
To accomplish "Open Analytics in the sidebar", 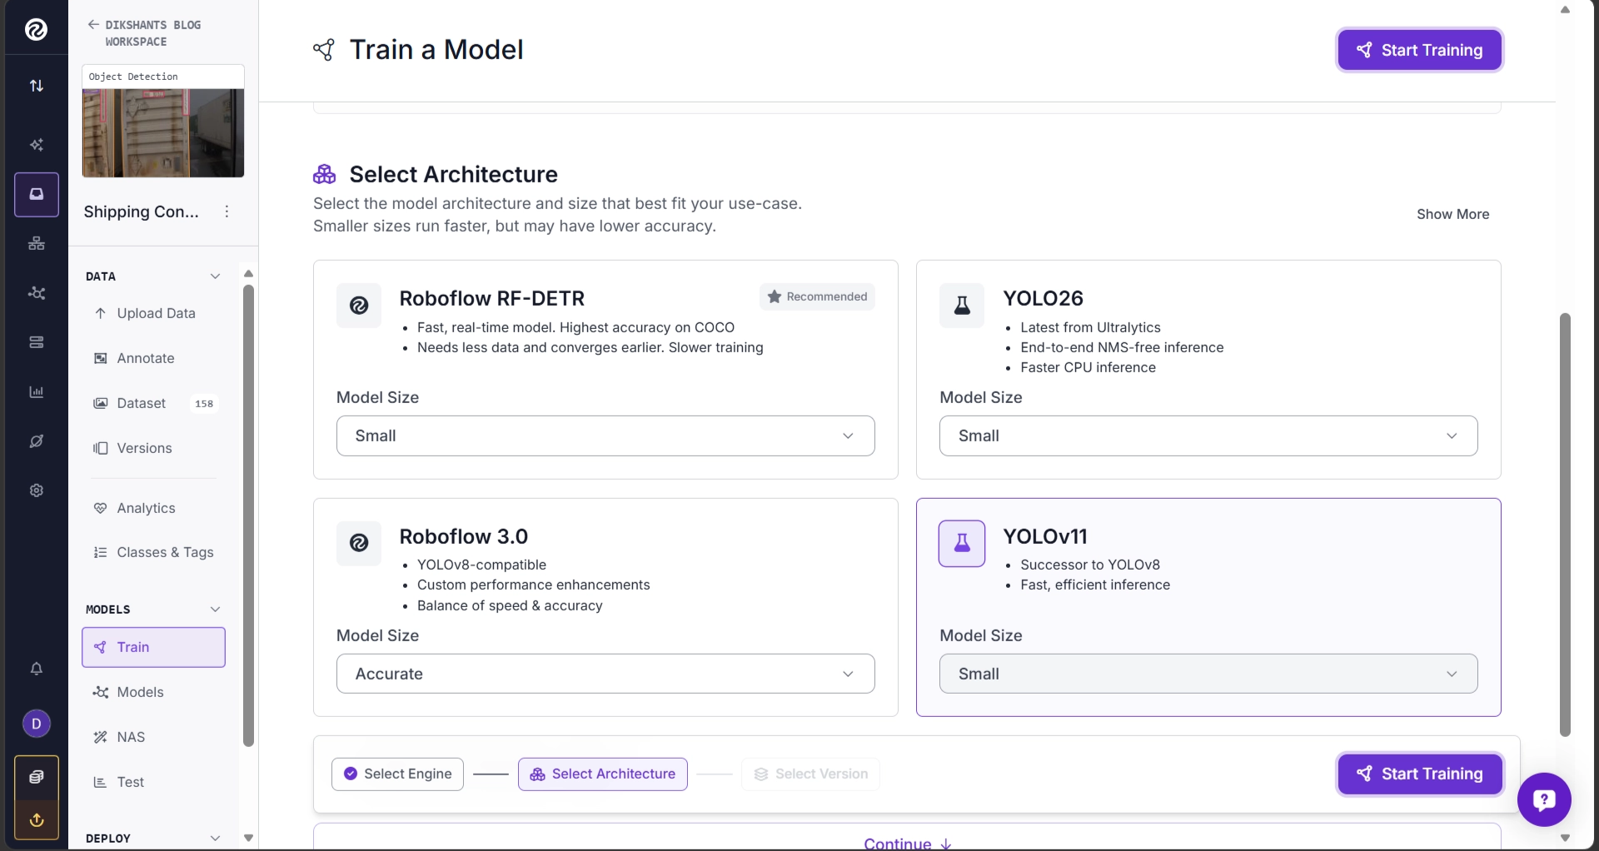I will coord(154,508).
